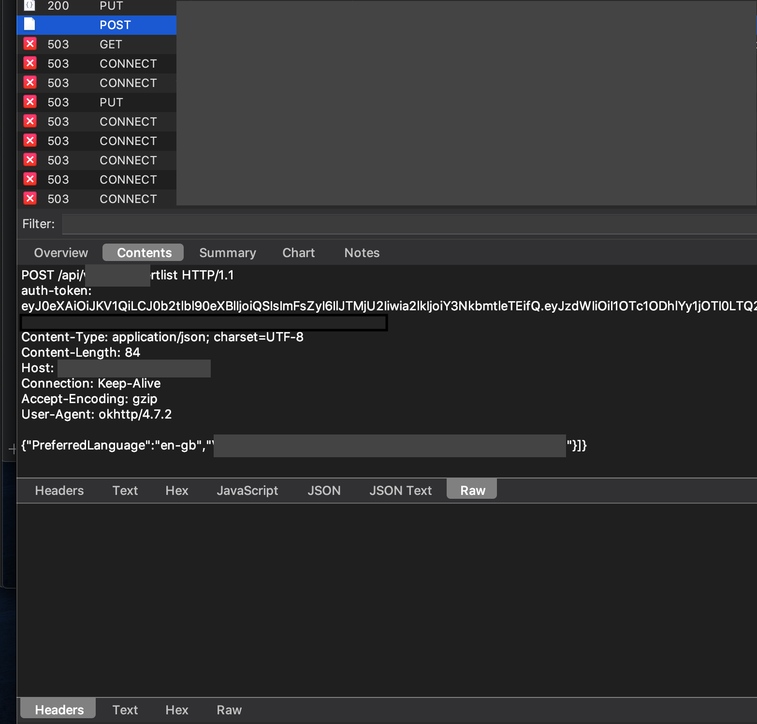The height and width of the screenshot is (724, 757).
Task: Click the 'auth-token:' header label
Action: click(57, 290)
